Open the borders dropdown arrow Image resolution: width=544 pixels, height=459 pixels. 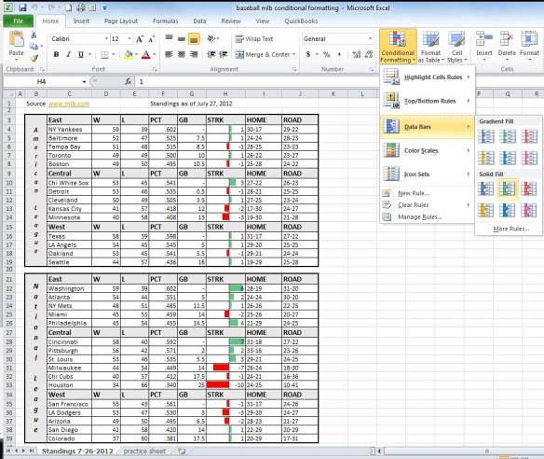[x=114, y=54]
